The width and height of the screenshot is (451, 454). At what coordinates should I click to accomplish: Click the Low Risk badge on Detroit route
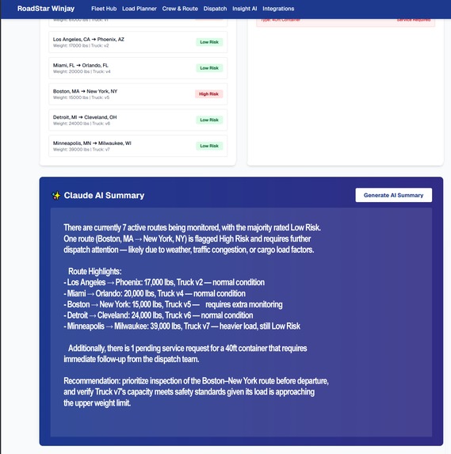209,120
